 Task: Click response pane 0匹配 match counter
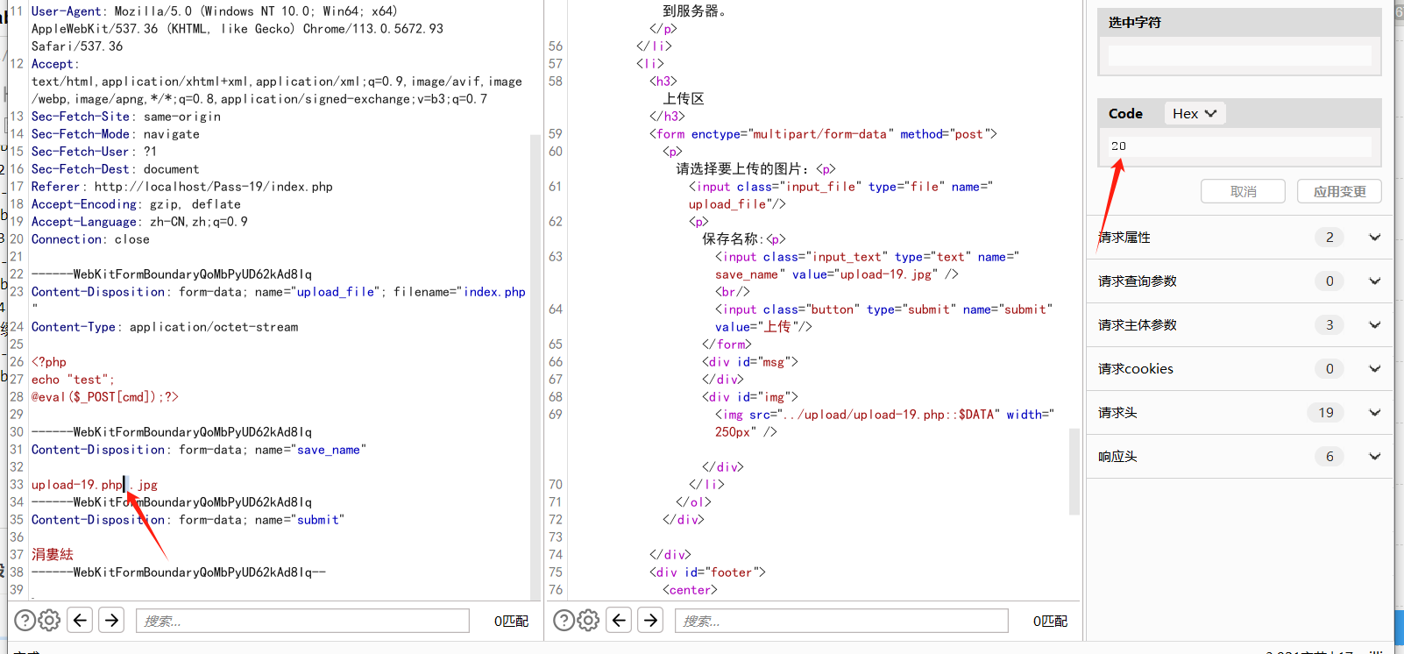tap(1050, 622)
